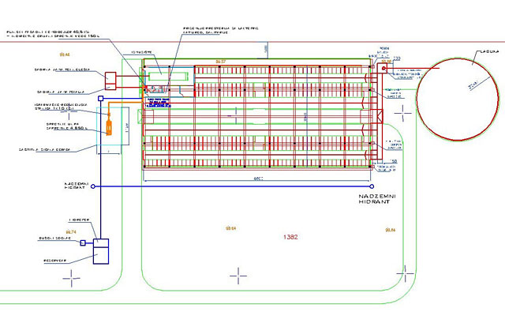Click the crosshair mark beside the lagoon circle
This screenshot has width=505, height=327.
tap(402, 113)
